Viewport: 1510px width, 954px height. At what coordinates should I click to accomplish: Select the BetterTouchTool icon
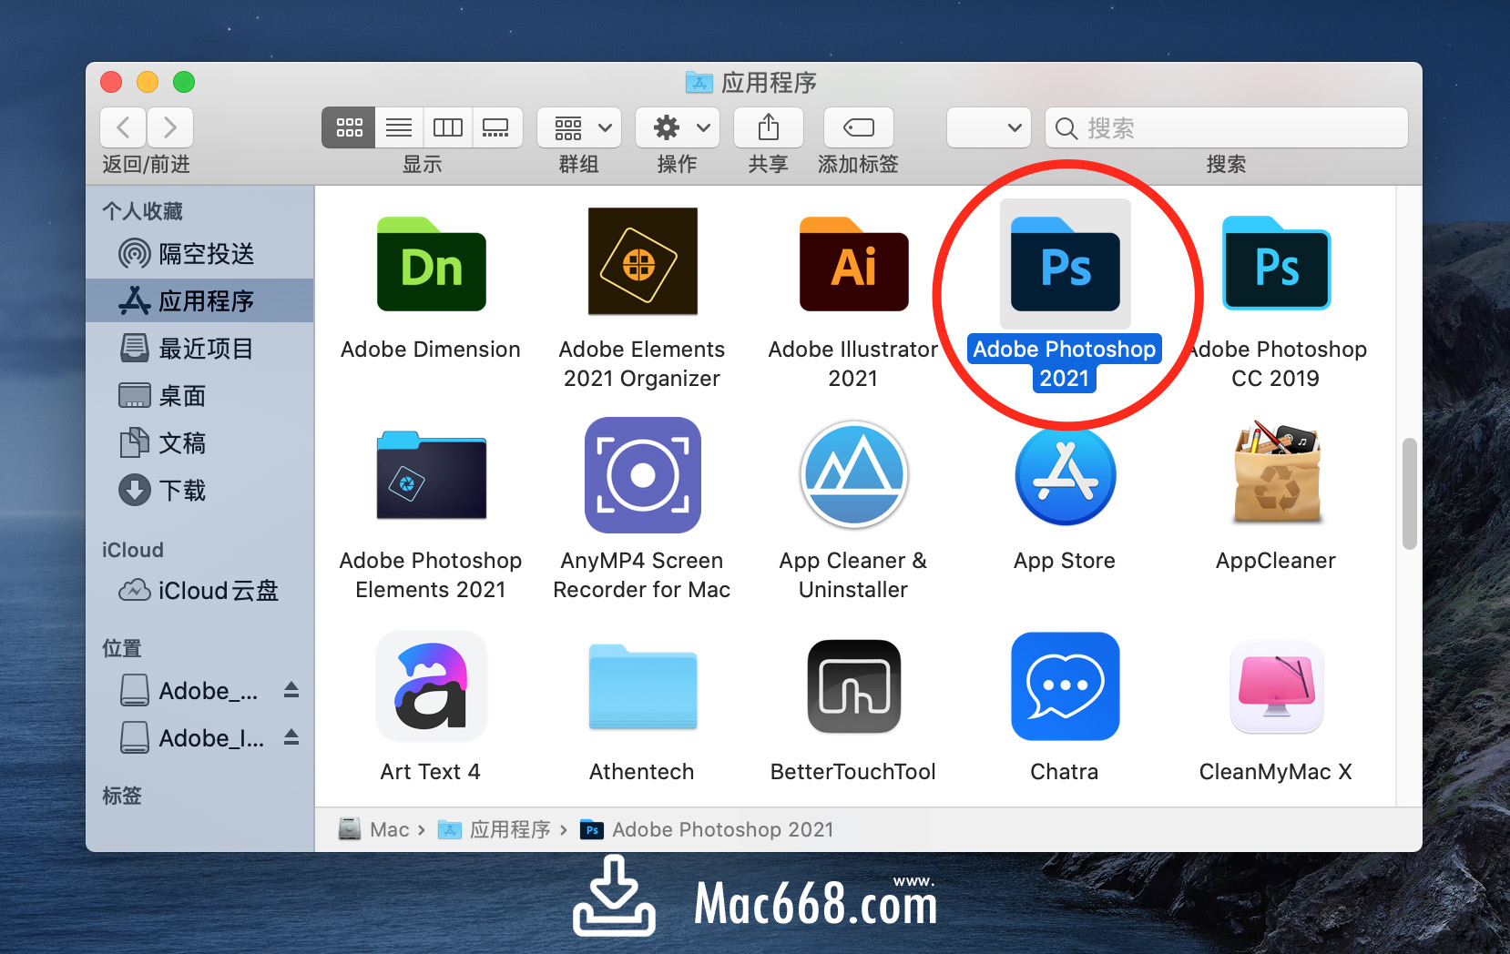[853, 686]
